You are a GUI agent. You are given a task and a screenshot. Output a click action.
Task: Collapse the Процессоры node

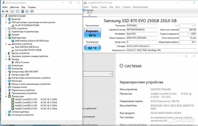tap(6, 96)
